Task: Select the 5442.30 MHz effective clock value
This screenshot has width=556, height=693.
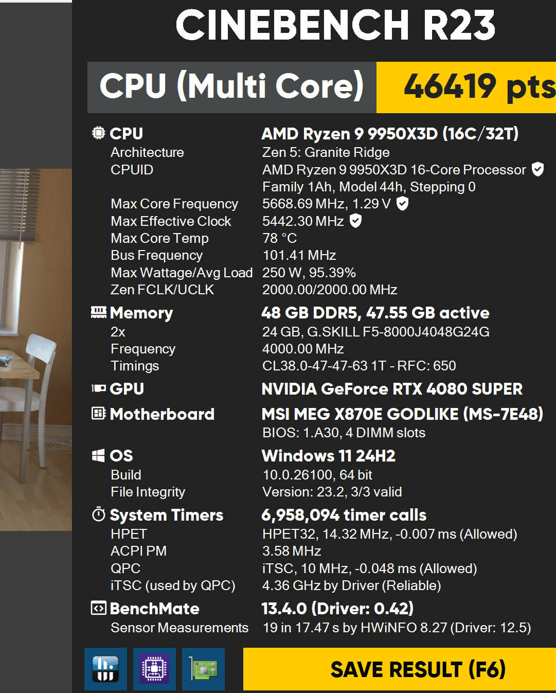Action: (x=303, y=221)
